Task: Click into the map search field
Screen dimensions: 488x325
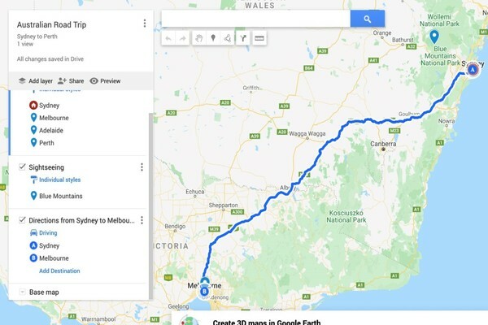Action: pos(256,19)
